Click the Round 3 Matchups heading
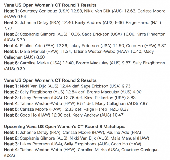 [64, 127]
